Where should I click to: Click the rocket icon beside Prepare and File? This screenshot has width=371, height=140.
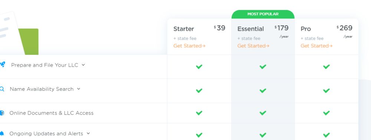point(2,64)
